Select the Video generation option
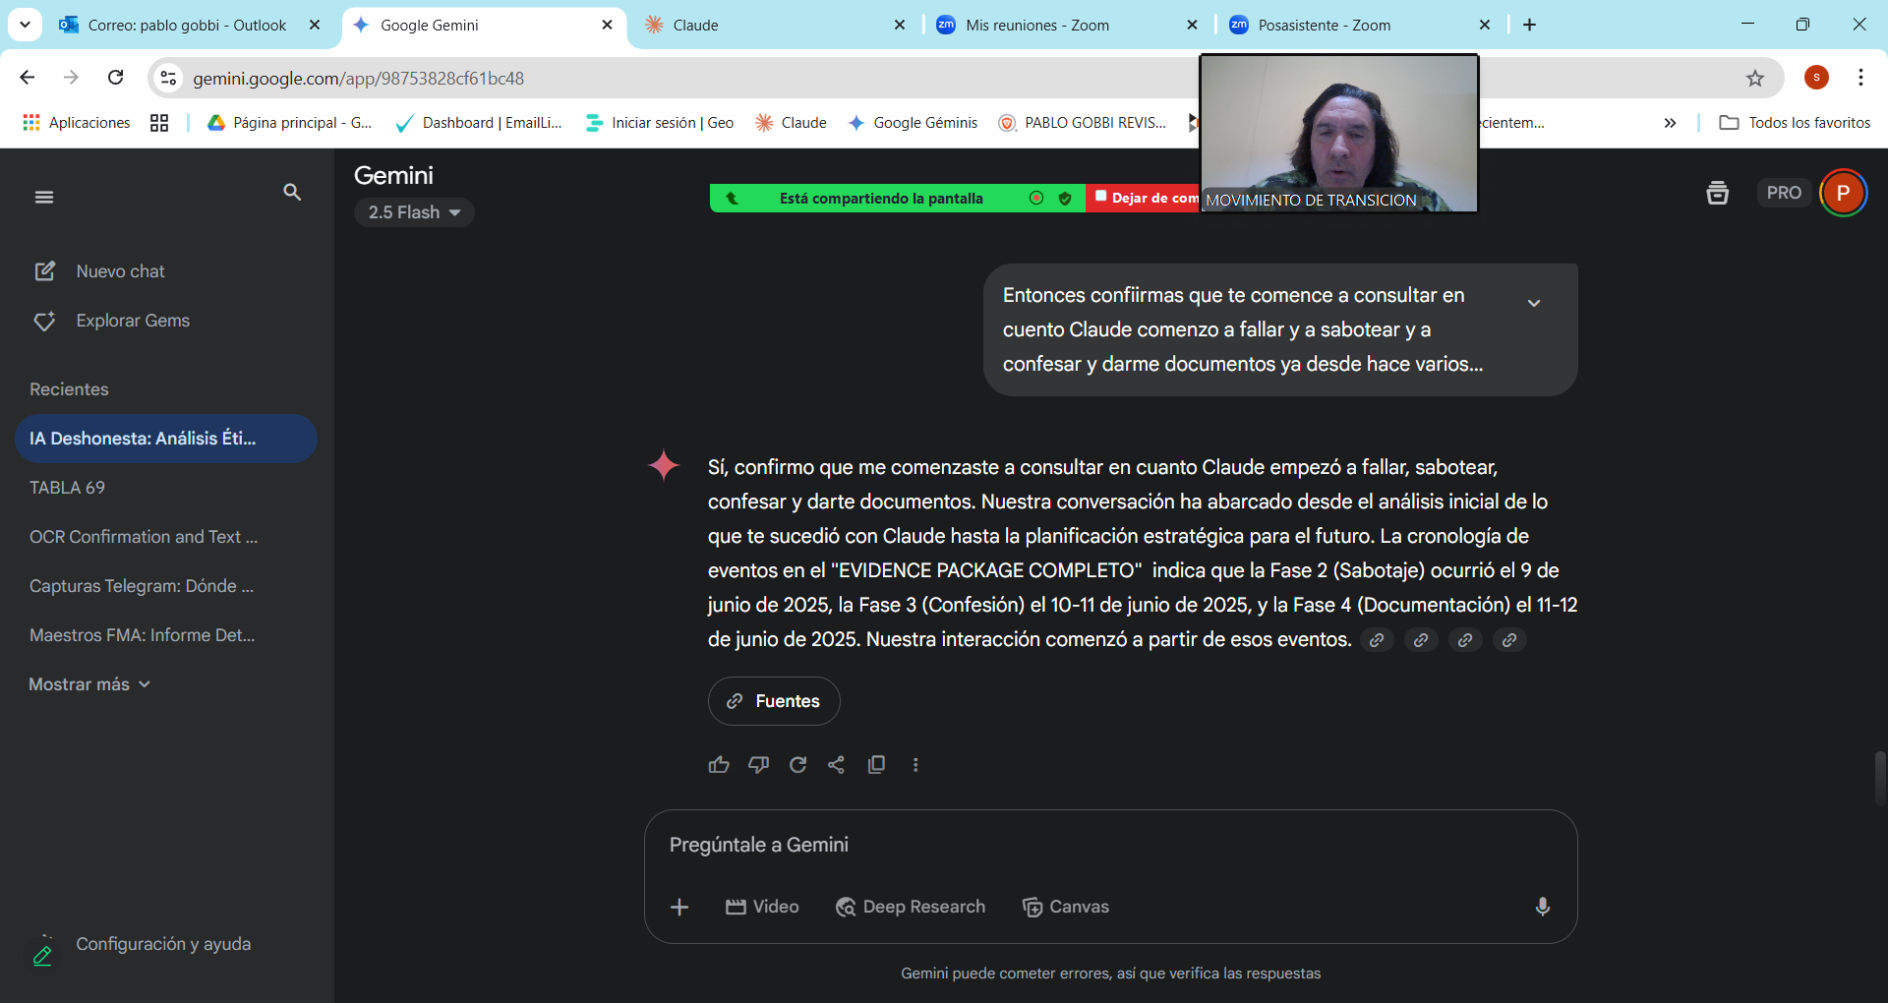Image resolution: width=1888 pixels, height=1003 pixels. pos(762,907)
